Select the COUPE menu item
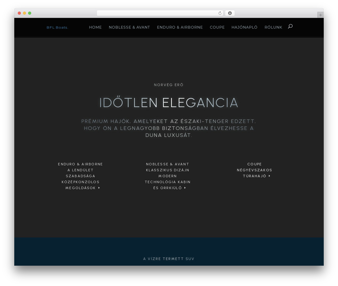Viewport: 338px width, 286px height. 217,27
